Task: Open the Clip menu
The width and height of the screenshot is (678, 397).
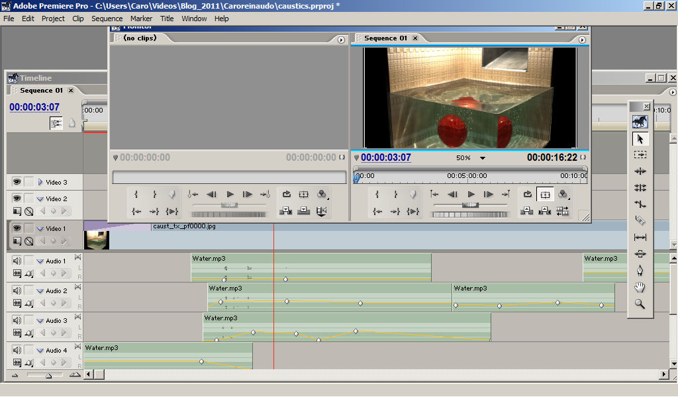Action: [78, 19]
